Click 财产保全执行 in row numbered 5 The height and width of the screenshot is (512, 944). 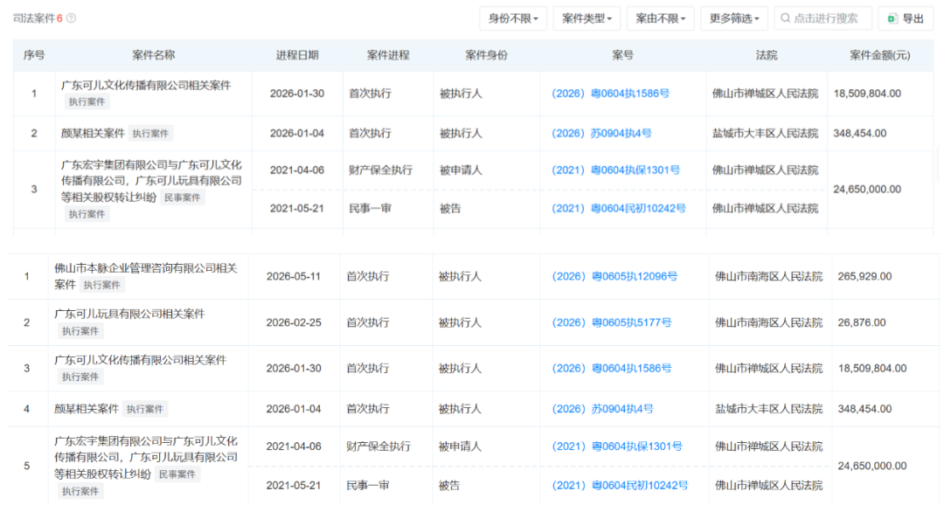click(x=378, y=446)
